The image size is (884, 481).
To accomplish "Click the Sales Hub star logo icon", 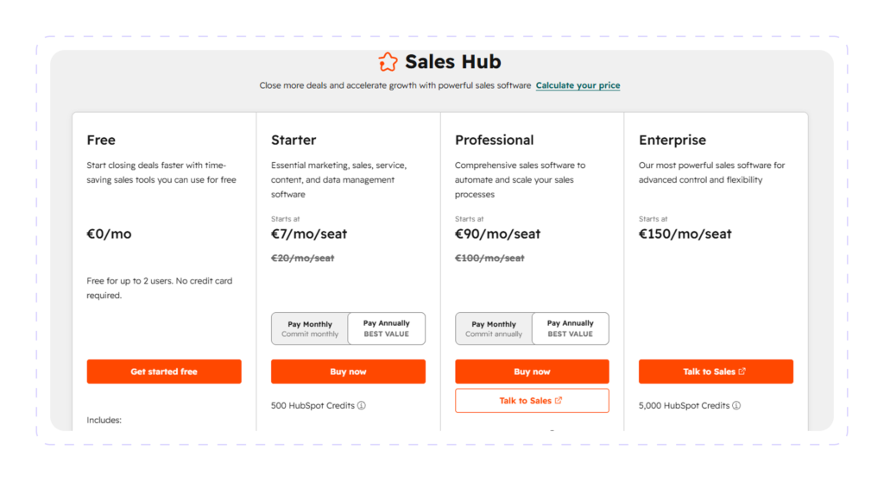I will tap(388, 61).
